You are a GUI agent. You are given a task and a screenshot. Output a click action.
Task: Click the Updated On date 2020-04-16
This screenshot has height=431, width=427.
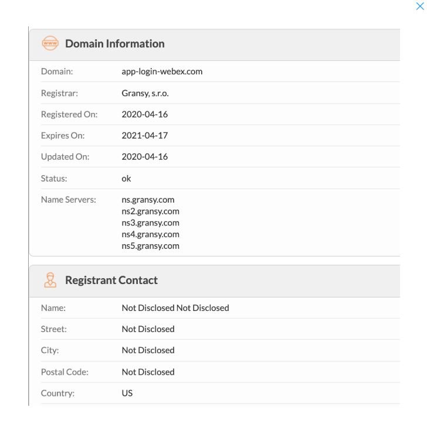point(144,156)
